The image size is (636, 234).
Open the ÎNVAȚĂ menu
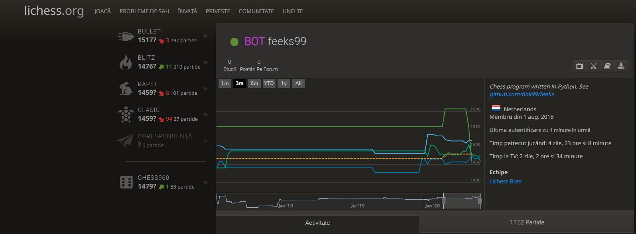[187, 11]
